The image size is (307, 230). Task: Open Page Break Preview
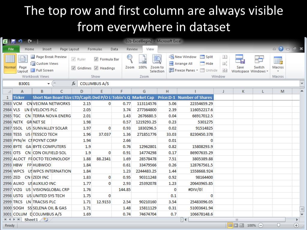(x=49, y=57)
